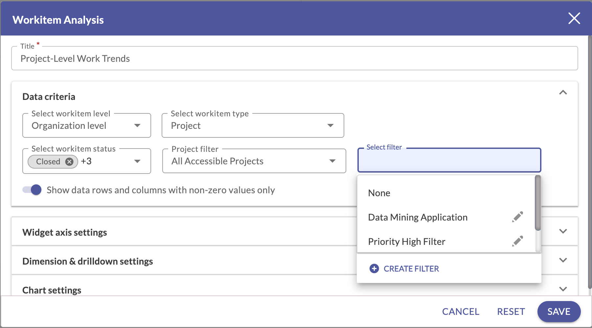The height and width of the screenshot is (328, 592).
Task: Remove the Closed status chip
Action: 69,161
